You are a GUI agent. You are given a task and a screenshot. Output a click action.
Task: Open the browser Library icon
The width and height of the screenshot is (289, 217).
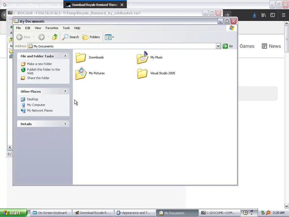click(264, 15)
